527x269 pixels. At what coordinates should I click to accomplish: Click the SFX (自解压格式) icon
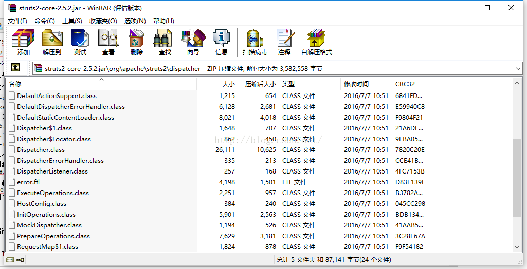317,42
